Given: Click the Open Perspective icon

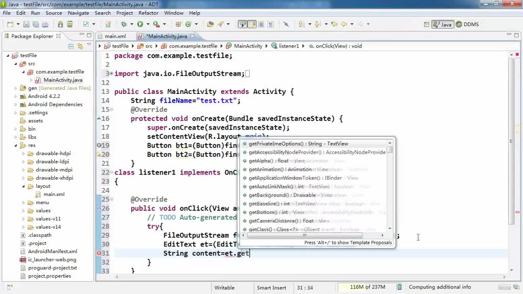Looking at the screenshot, I should (426, 24).
